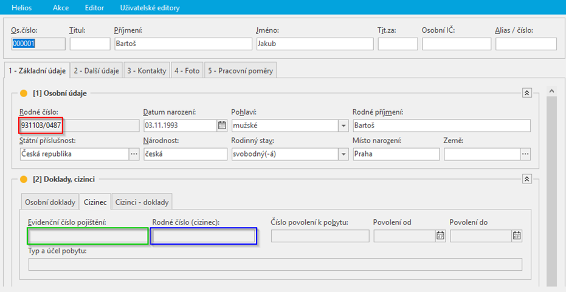This screenshot has height=292, width=566.
Task: Click the Příjmení field containing Bartoš
Action: click(182, 44)
